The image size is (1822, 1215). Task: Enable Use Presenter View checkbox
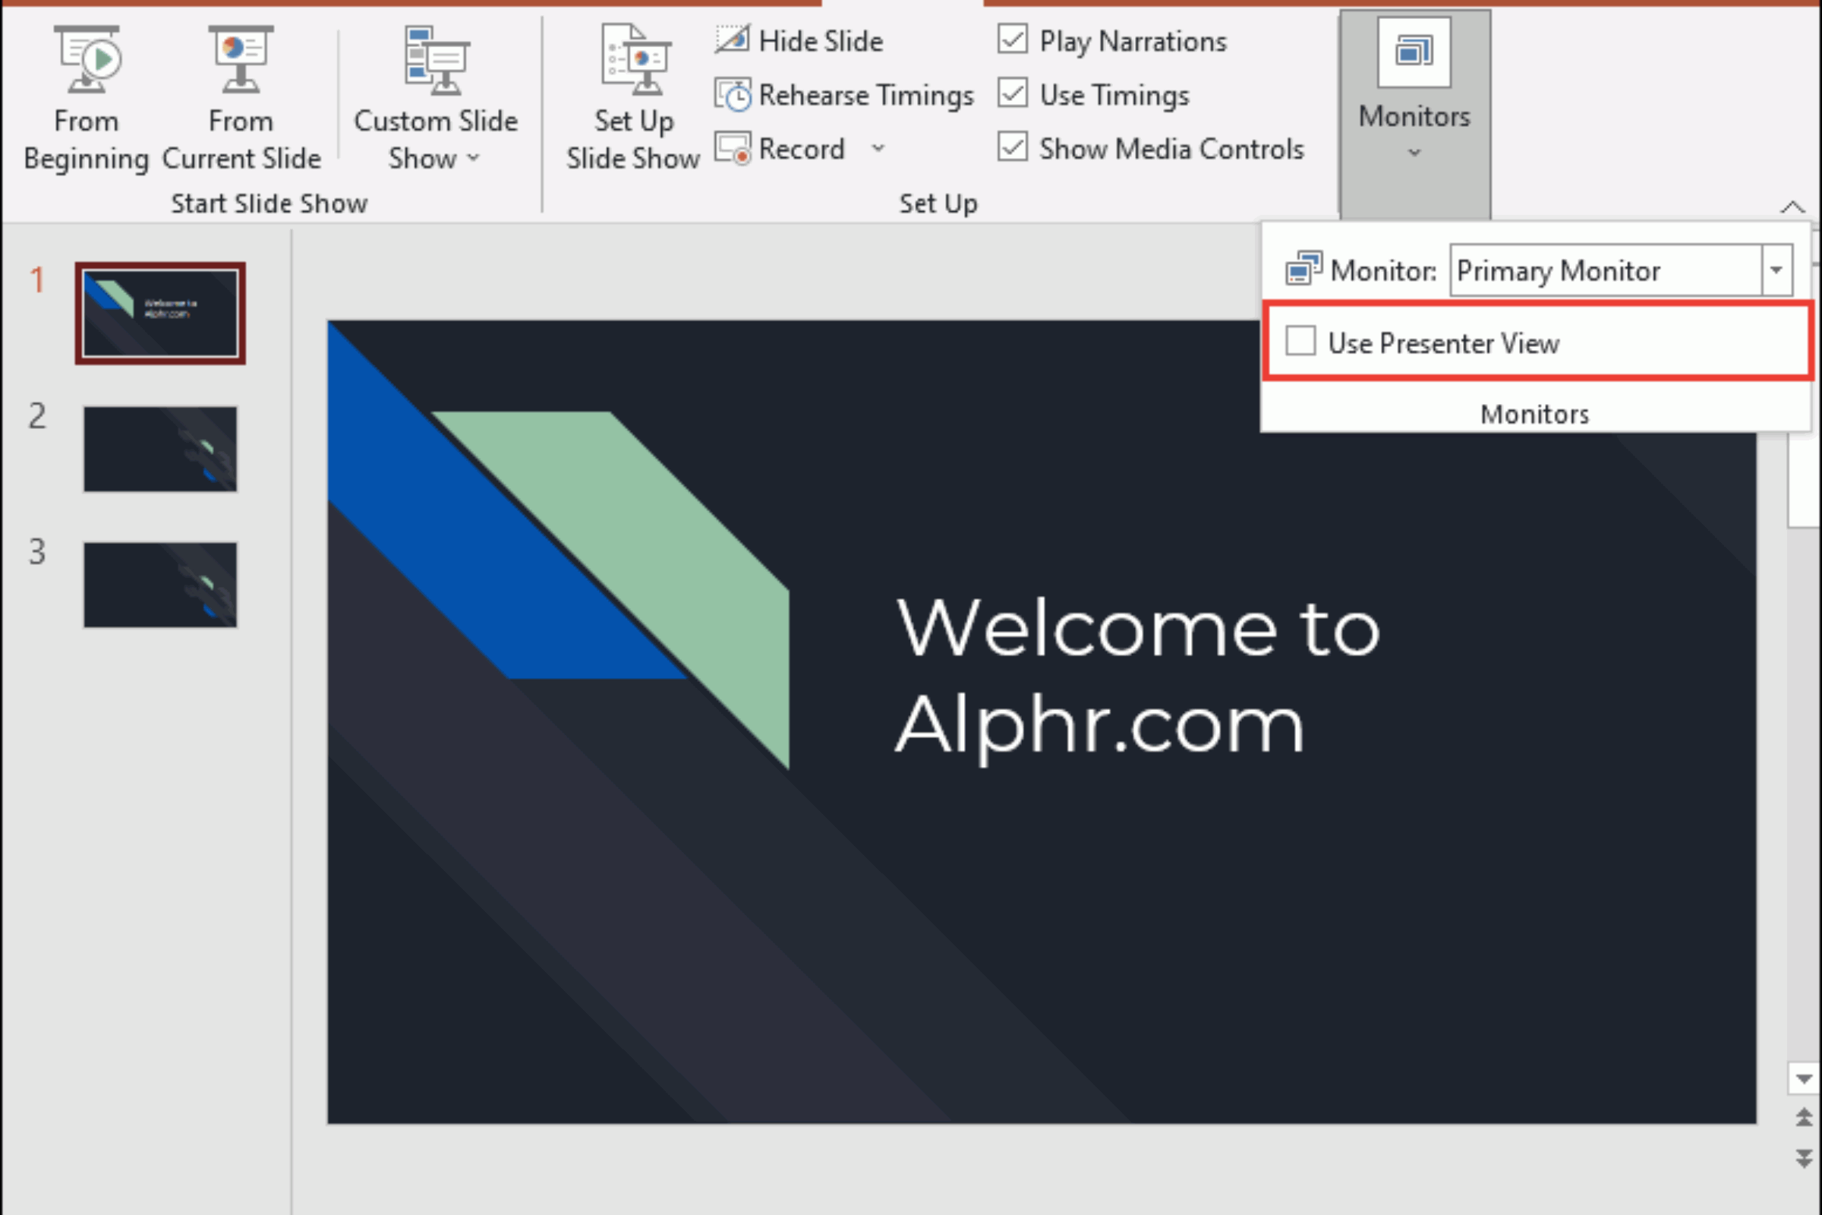click(x=1300, y=340)
